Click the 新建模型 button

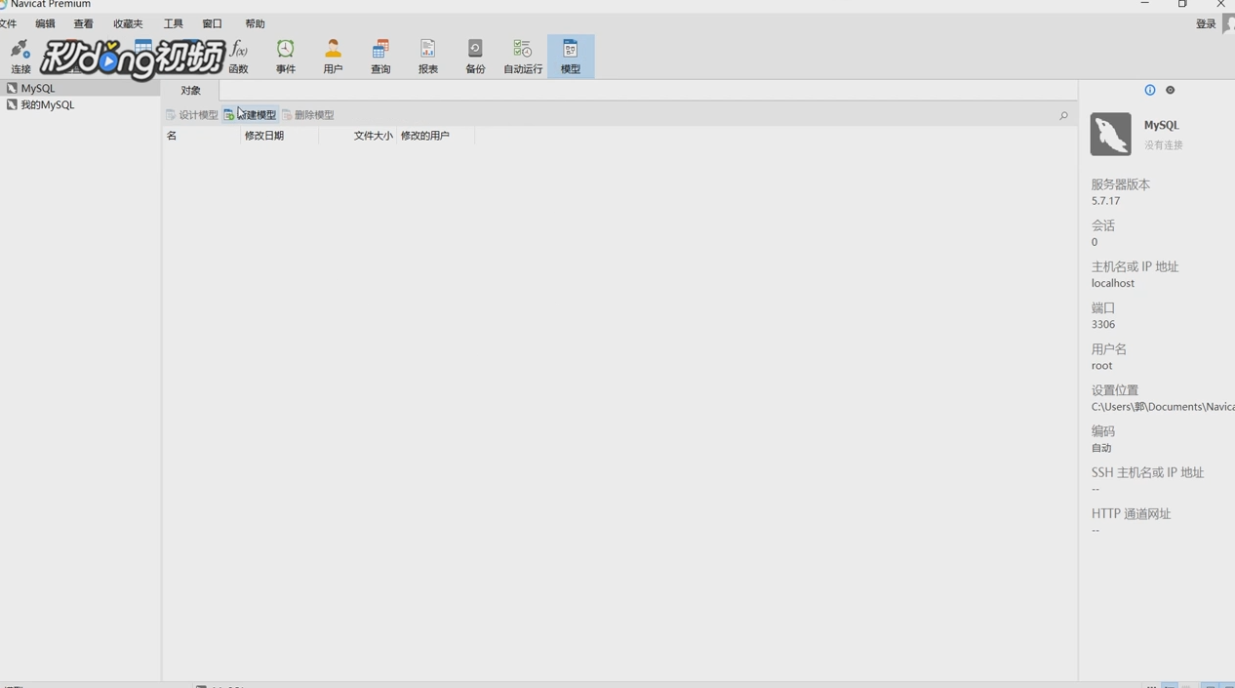click(x=251, y=115)
